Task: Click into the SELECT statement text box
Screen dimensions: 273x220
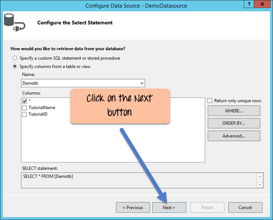Action: (136, 180)
